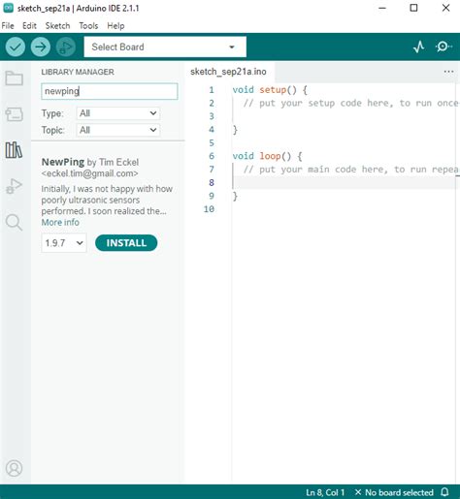Click the Start Debugging button
The image size is (460, 499).
[x=66, y=47]
